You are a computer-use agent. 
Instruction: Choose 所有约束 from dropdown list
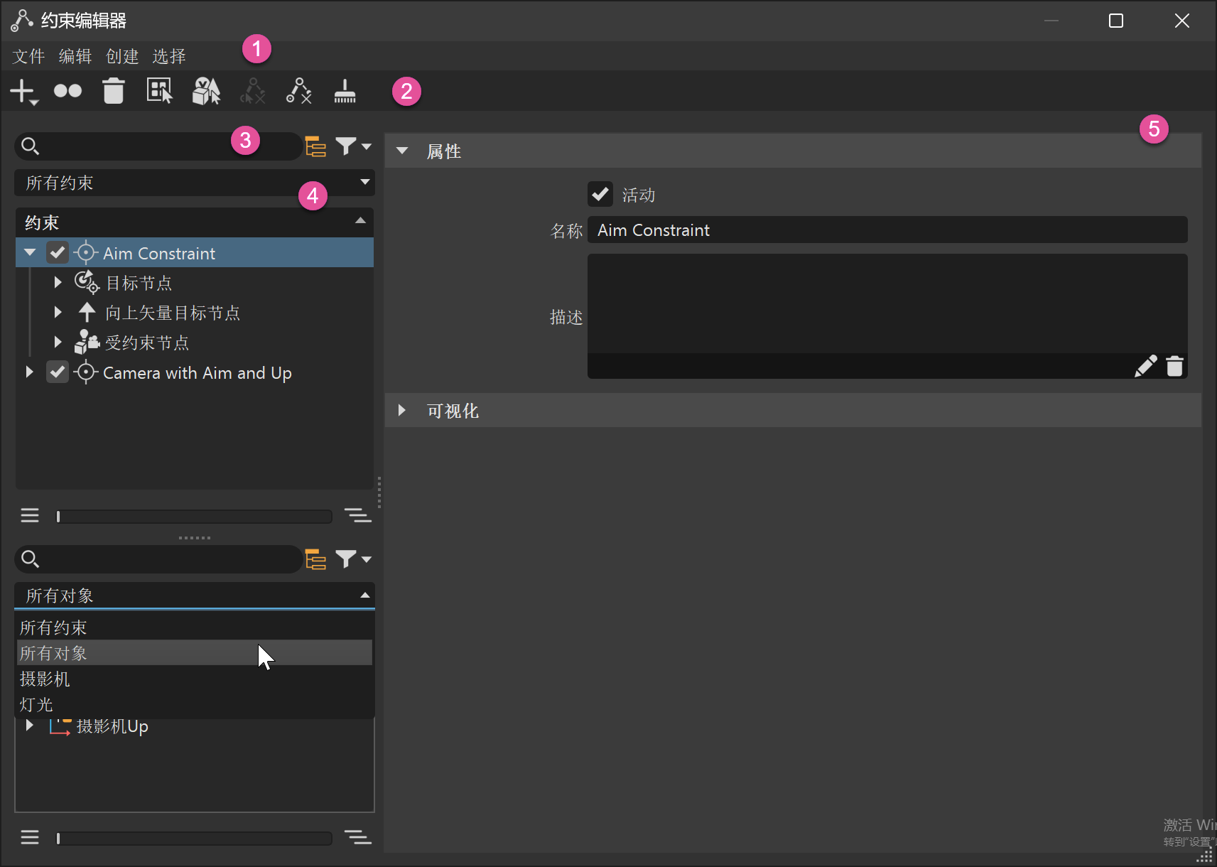(x=195, y=628)
